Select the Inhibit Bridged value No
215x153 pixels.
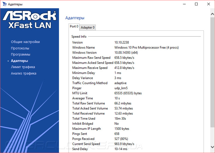click(x=116, y=124)
